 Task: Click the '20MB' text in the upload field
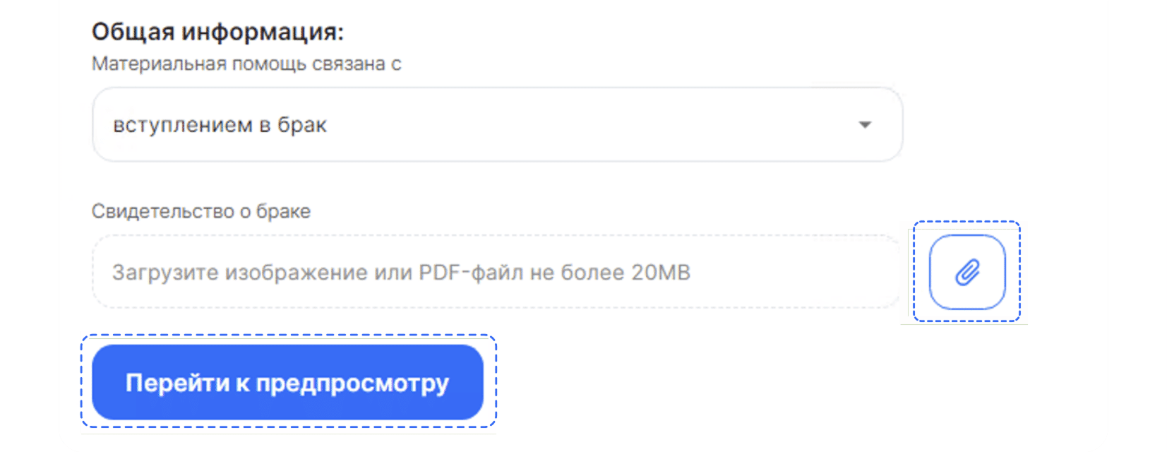pos(661,272)
